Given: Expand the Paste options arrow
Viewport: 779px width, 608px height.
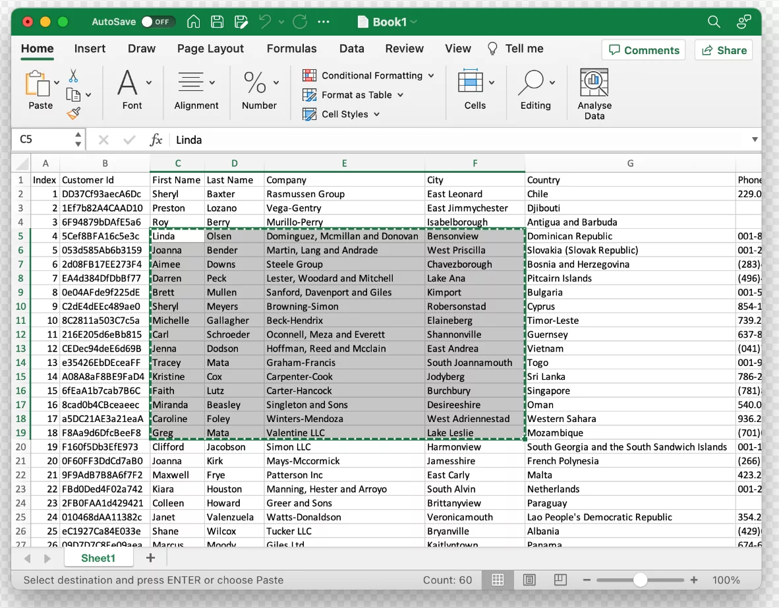Looking at the screenshot, I should [57, 82].
